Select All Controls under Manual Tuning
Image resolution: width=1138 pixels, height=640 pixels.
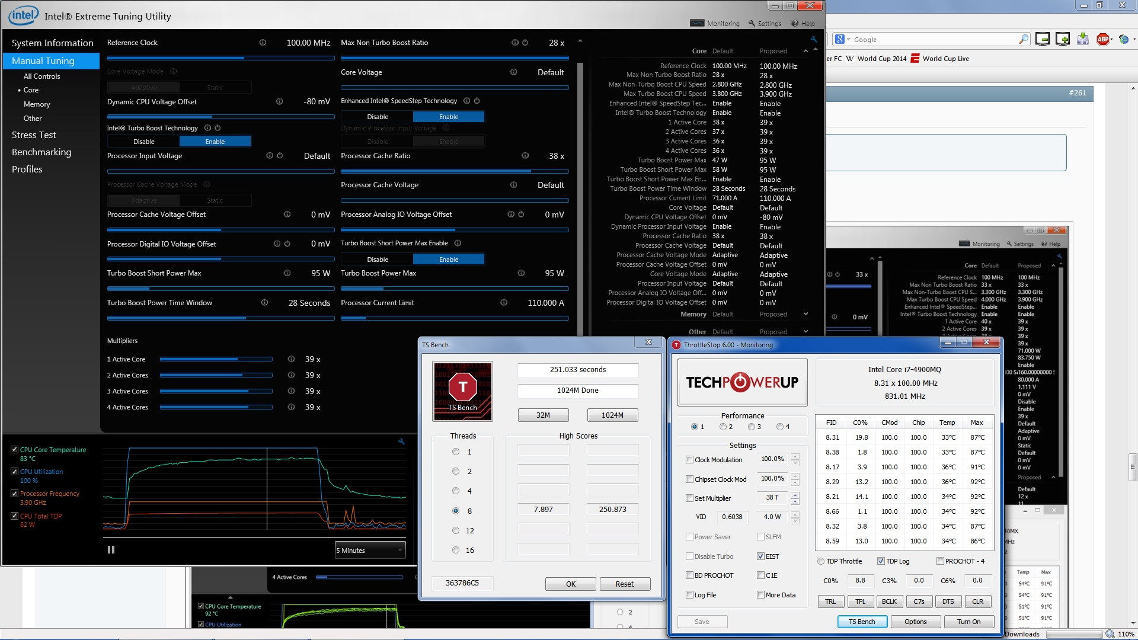(41, 76)
